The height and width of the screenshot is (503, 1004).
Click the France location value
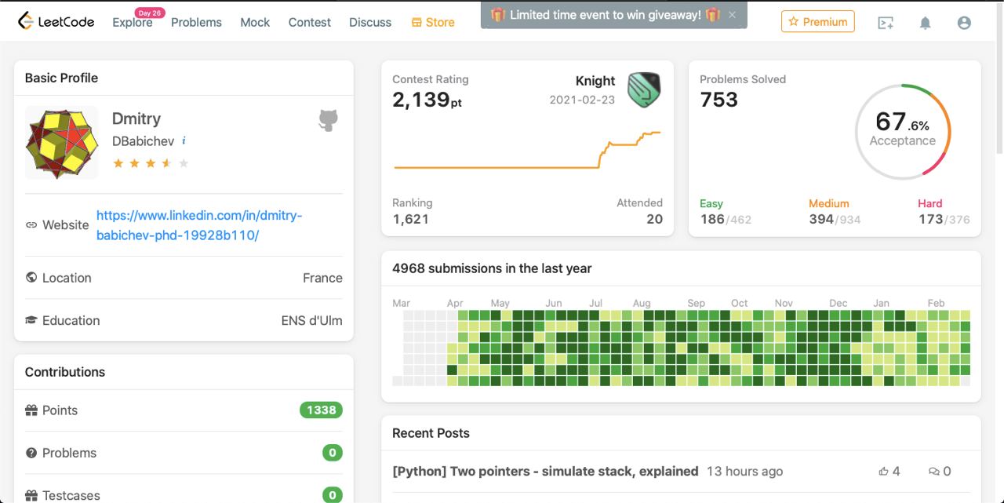(x=322, y=278)
